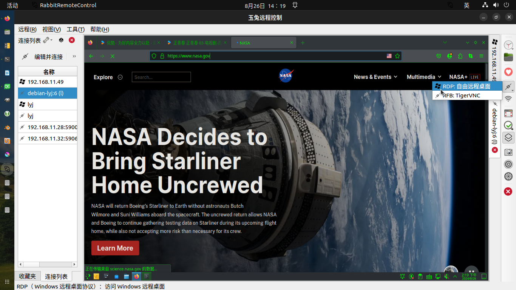Viewport: 516px width, 290px height.
Task: Select the 192.168.11.28:5900 connection entry
Action: [x=48, y=127]
